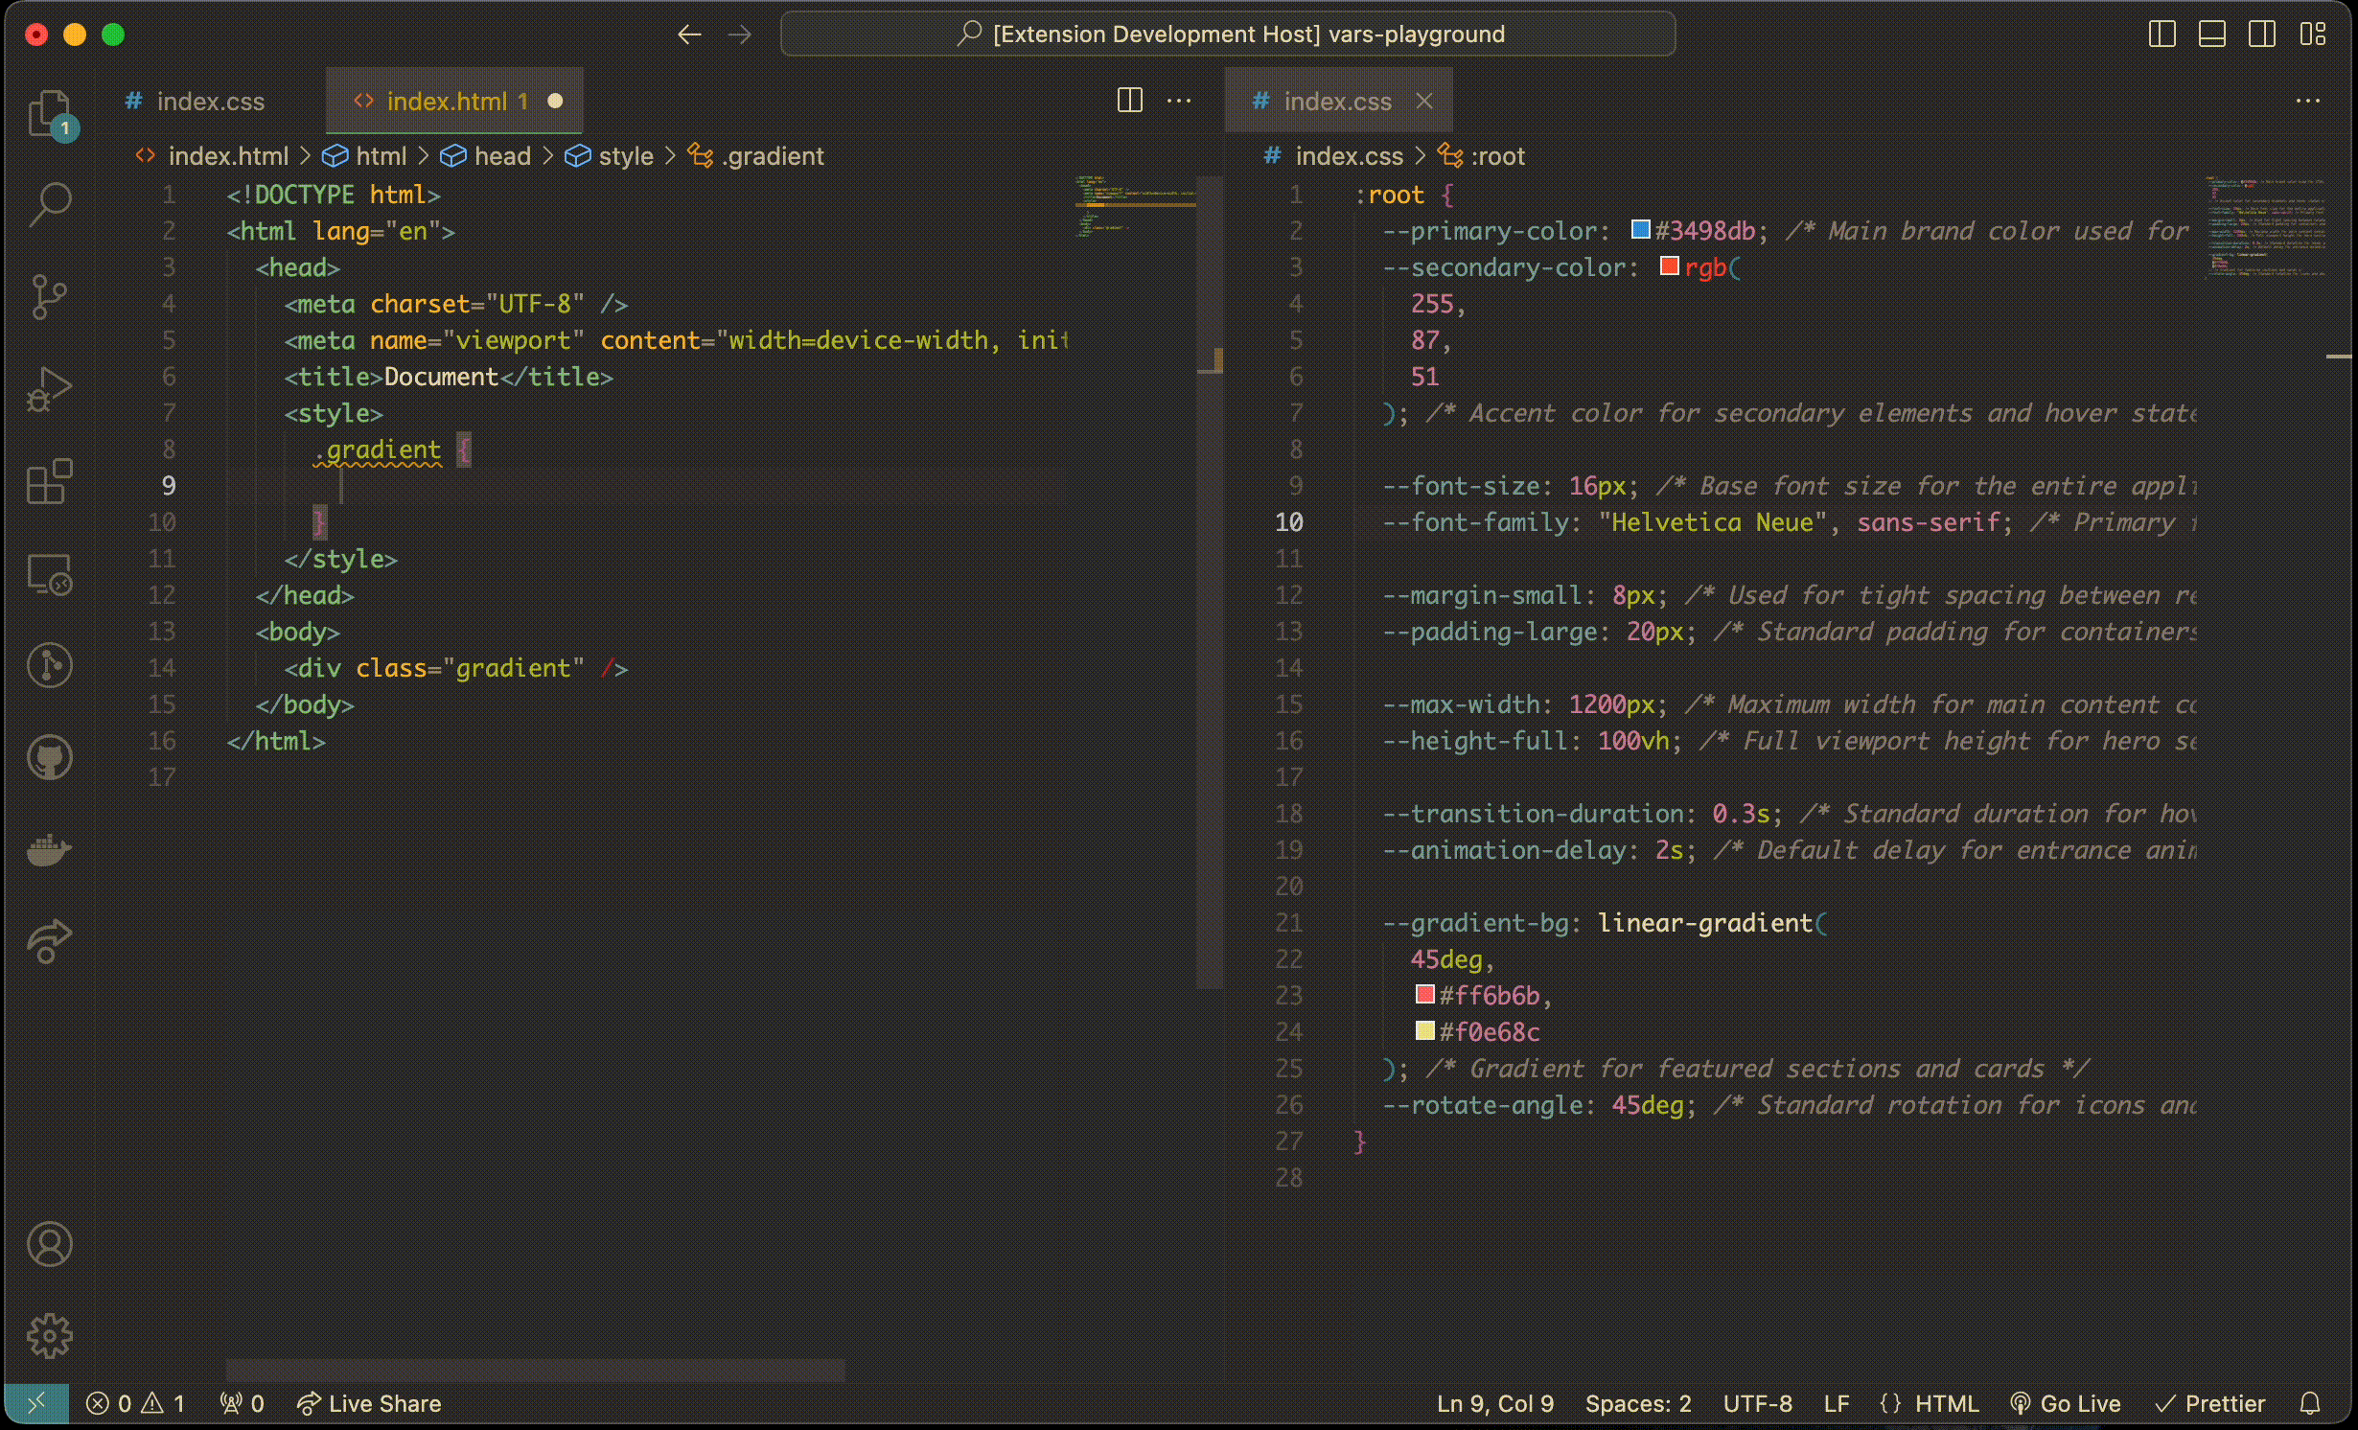
Task: Open the Search view
Action: 50,204
